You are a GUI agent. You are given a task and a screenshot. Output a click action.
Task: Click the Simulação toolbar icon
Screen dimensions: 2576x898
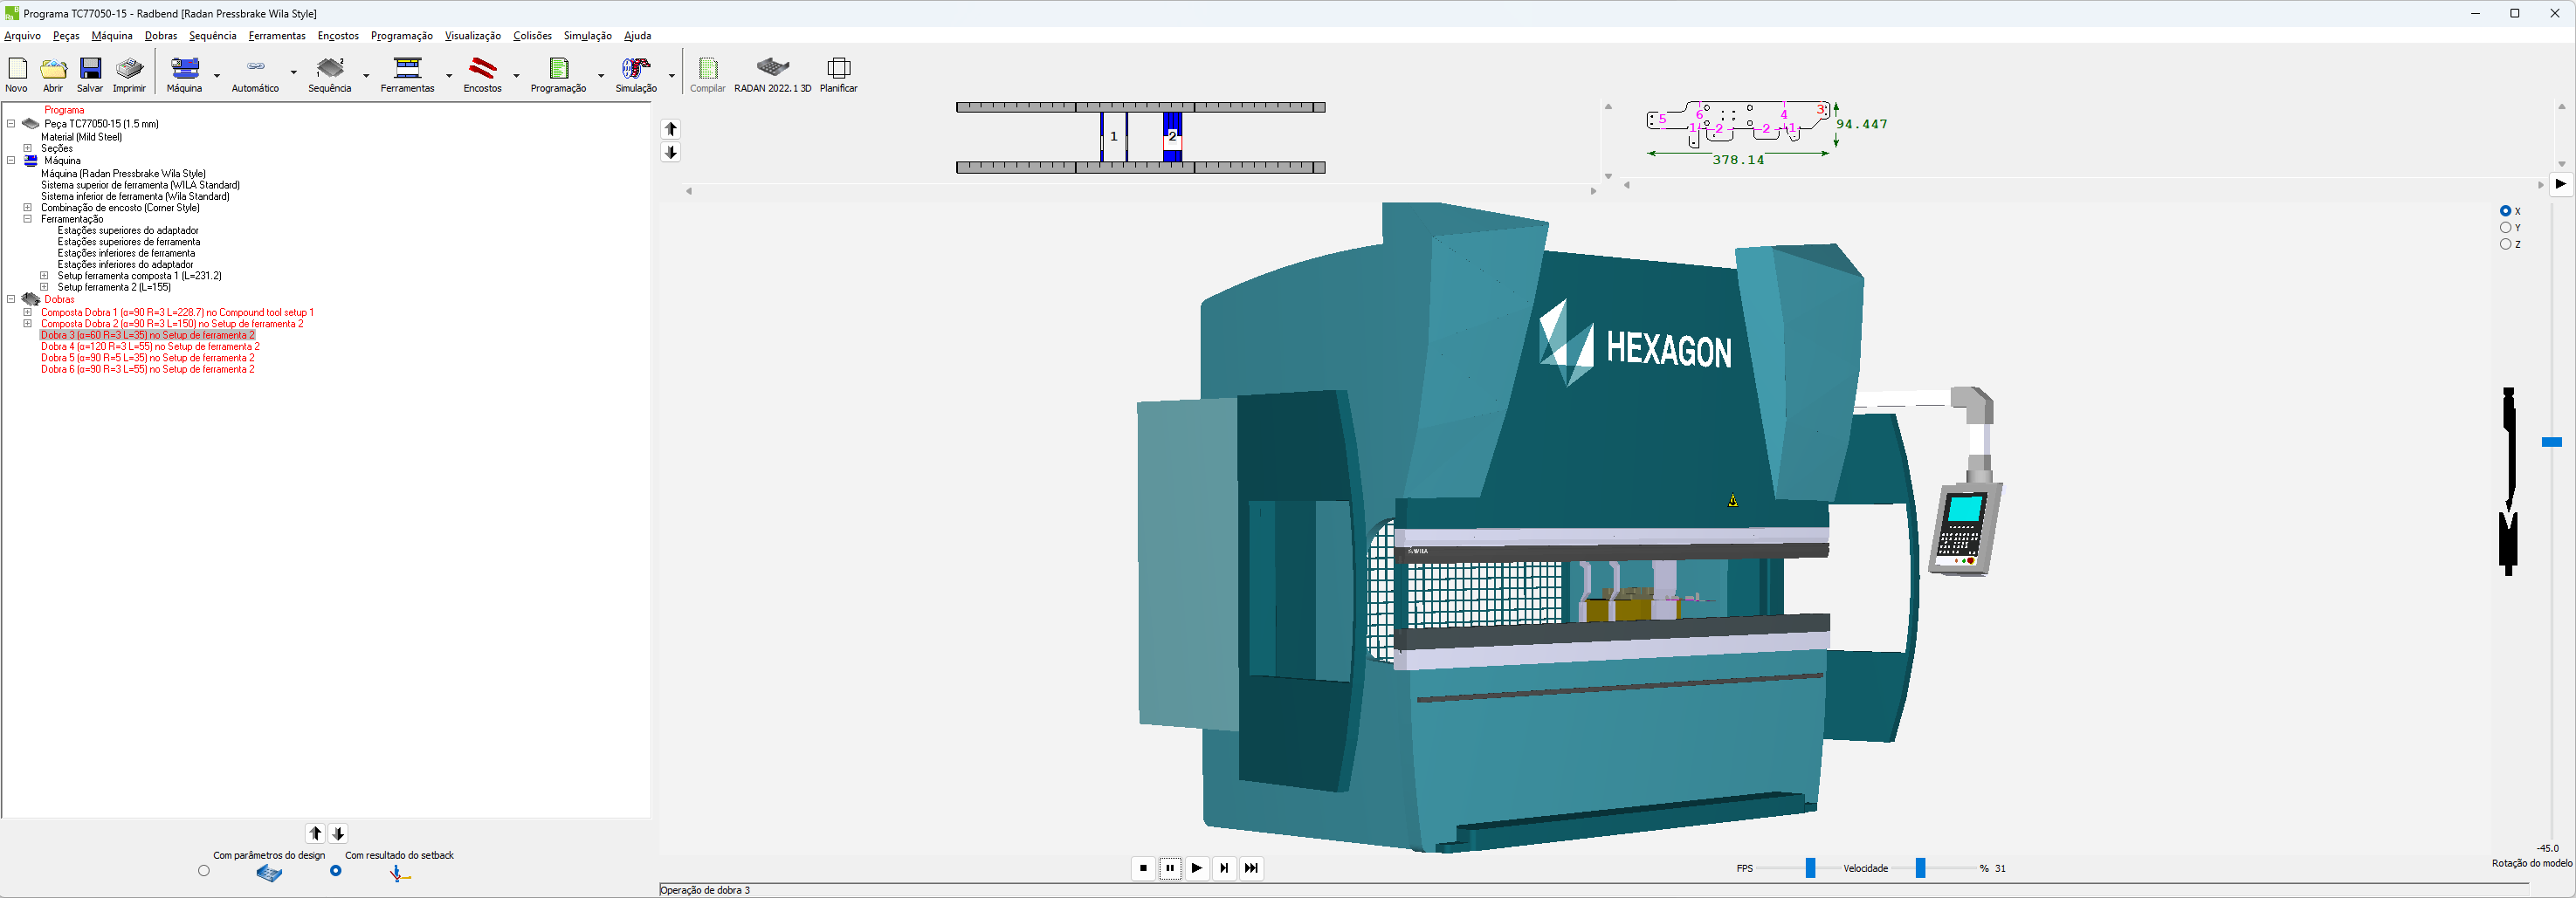[x=635, y=69]
